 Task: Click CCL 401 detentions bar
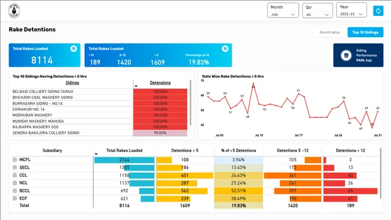(x=185, y=175)
